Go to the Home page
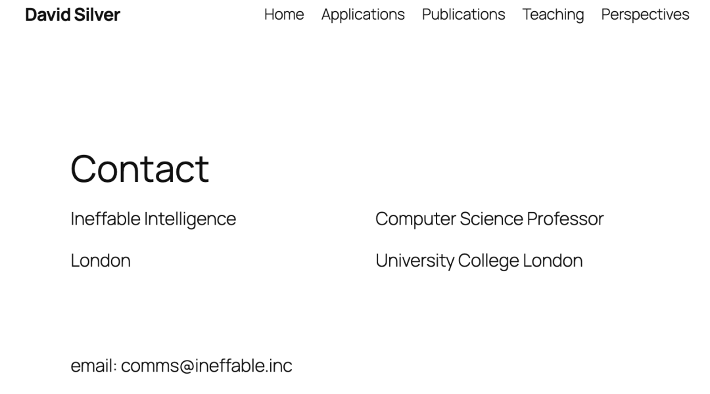 (284, 14)
